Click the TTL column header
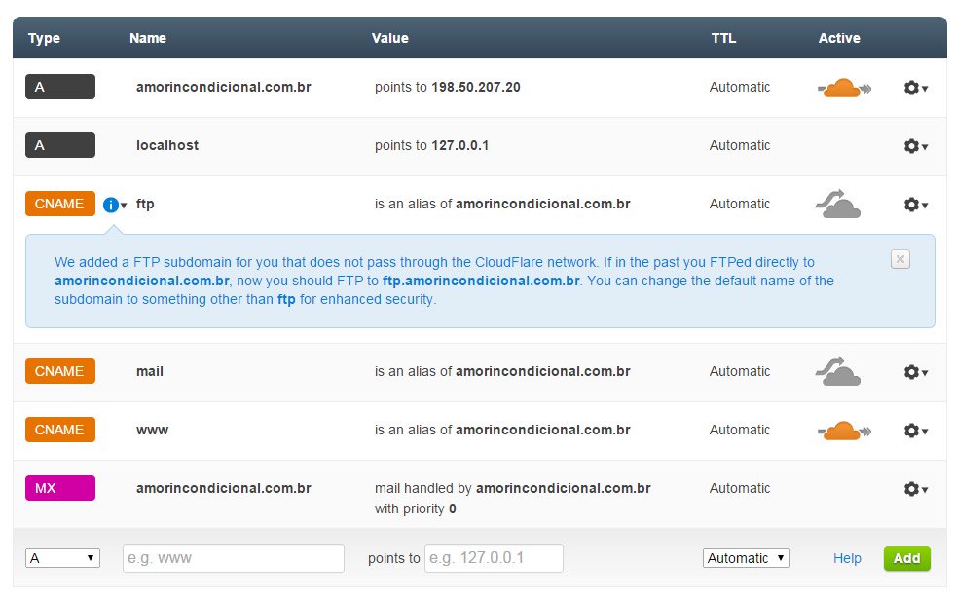954x602 pixels. pyautogui.click(x=724, y=38)
